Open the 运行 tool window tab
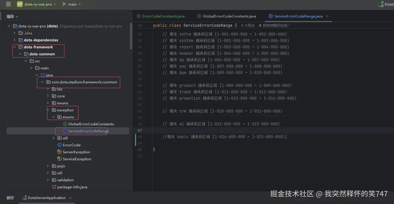 [x=10, y=198]
